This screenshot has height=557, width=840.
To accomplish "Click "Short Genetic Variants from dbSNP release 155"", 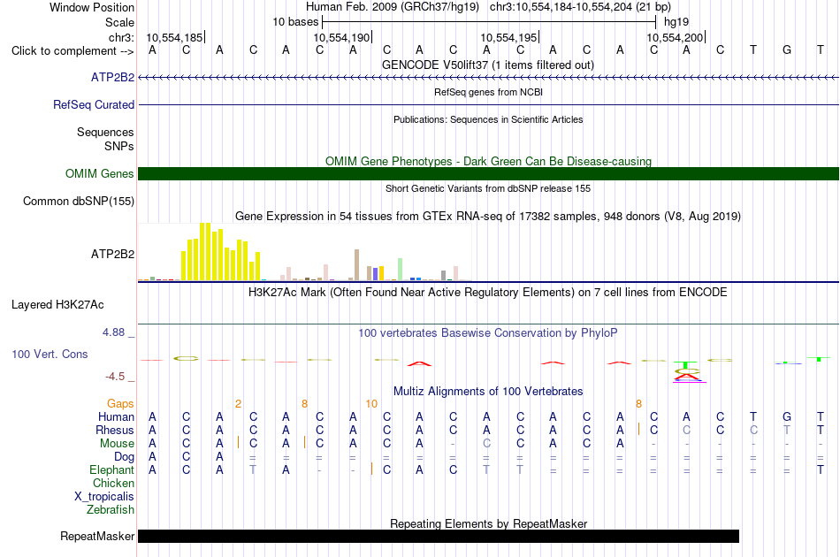I will coord(488,188).
